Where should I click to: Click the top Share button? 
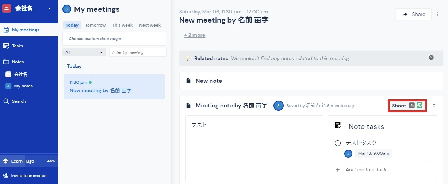414,14
